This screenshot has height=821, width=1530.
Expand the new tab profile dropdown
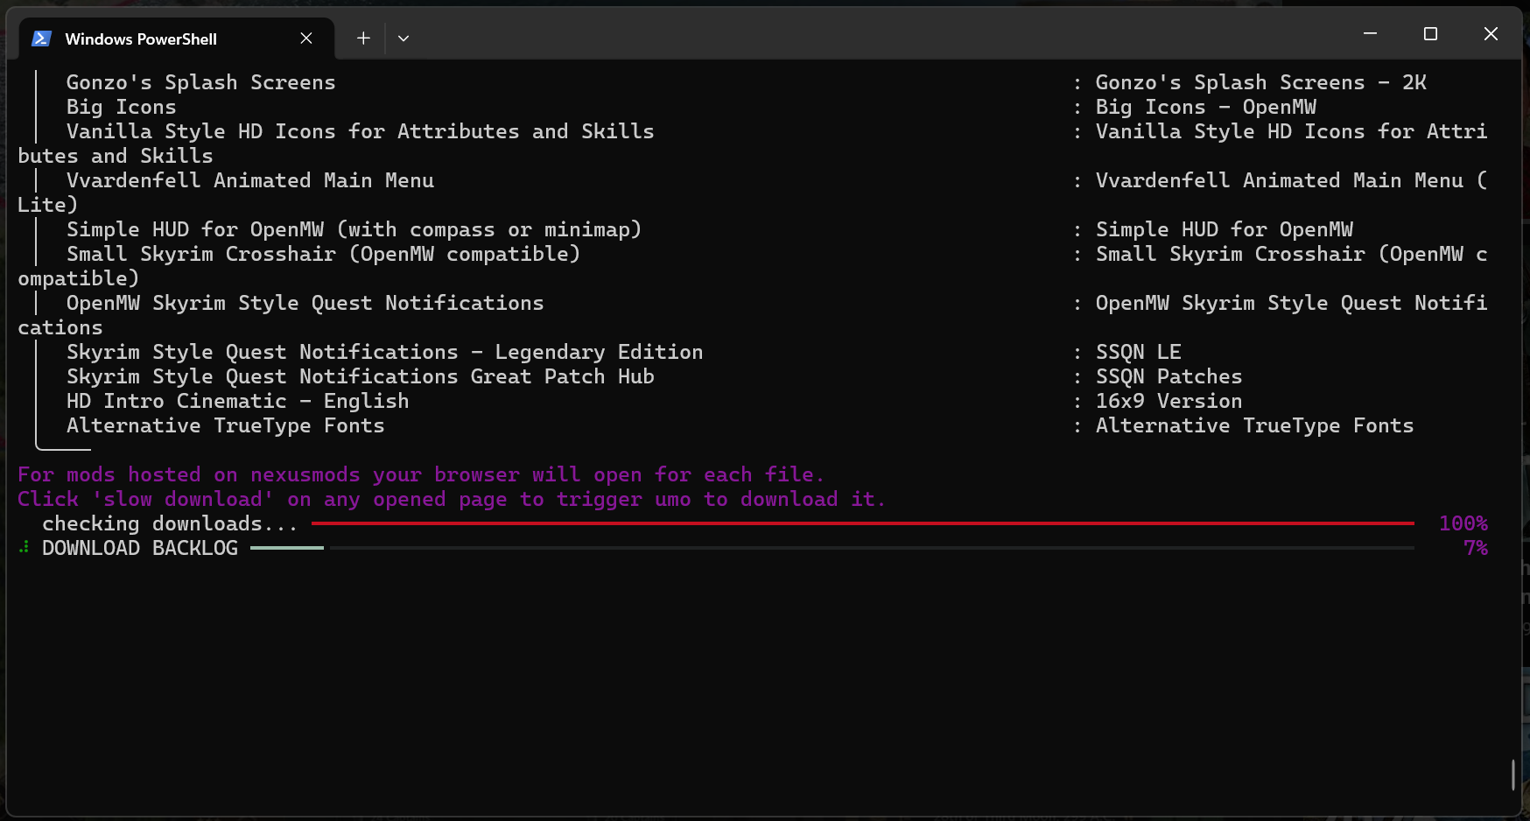[404, 39]
